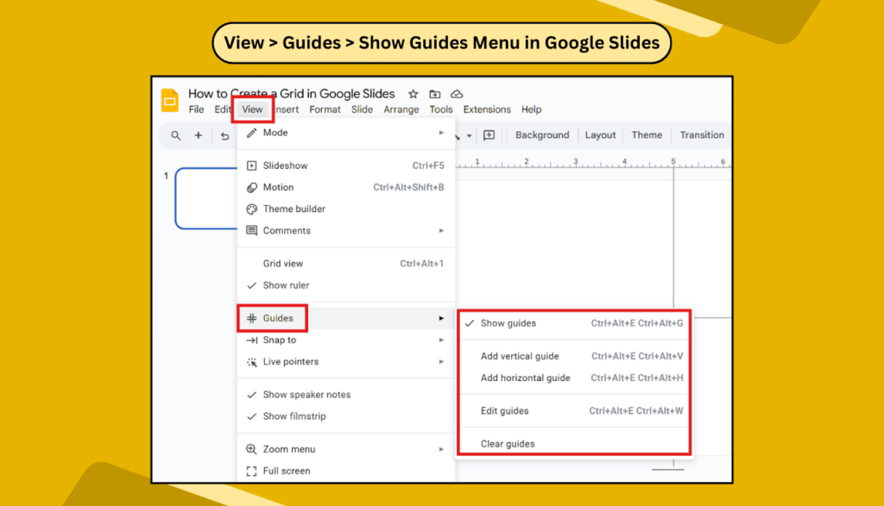Open the Extensions menu
Screen dimensions: 884x506
click(487, 109)
